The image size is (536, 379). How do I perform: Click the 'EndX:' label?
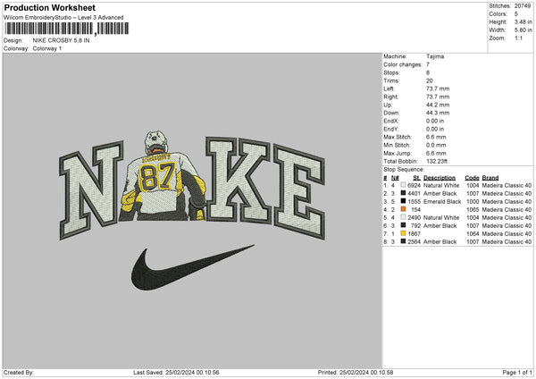click(x=391, y=121)
